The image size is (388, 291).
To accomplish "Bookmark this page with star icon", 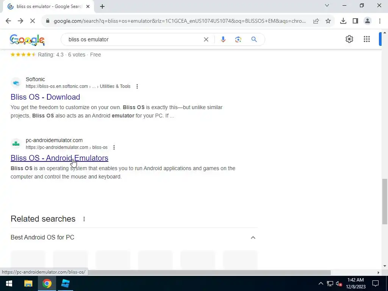I will [x=328, y=21].
